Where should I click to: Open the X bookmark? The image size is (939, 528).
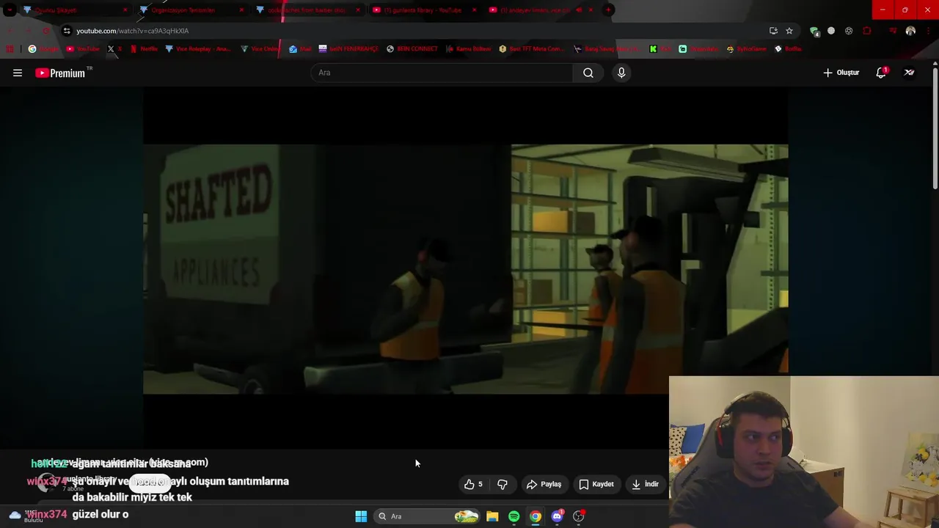(114, 49)
